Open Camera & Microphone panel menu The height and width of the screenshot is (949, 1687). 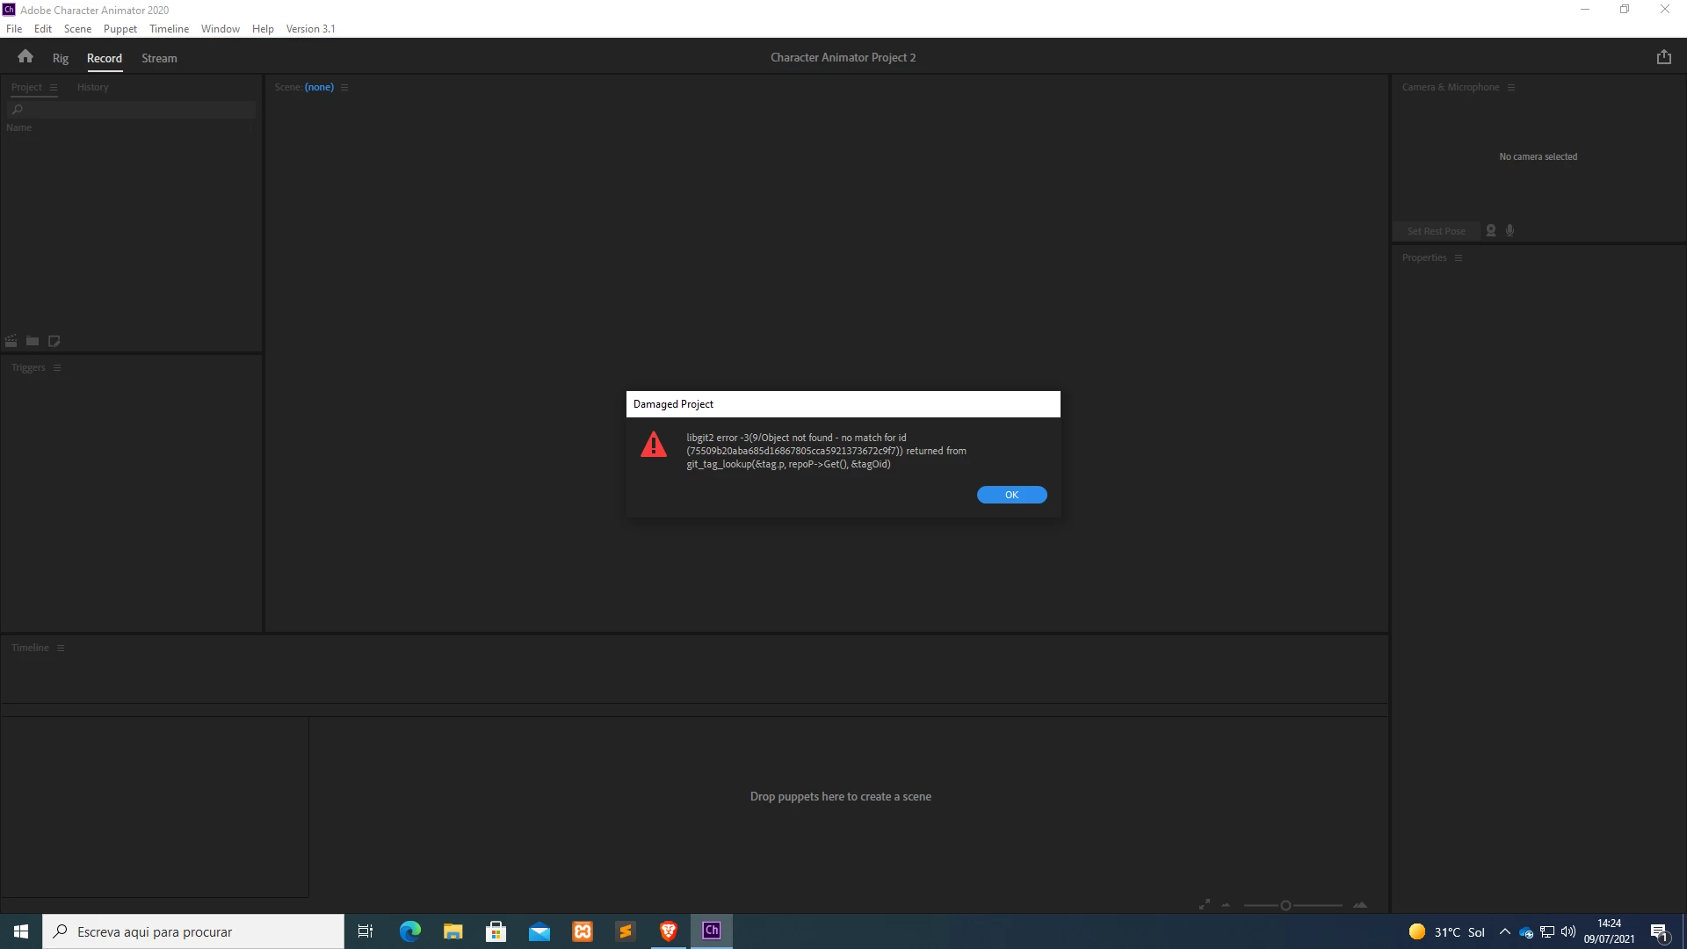[1511, 88]
